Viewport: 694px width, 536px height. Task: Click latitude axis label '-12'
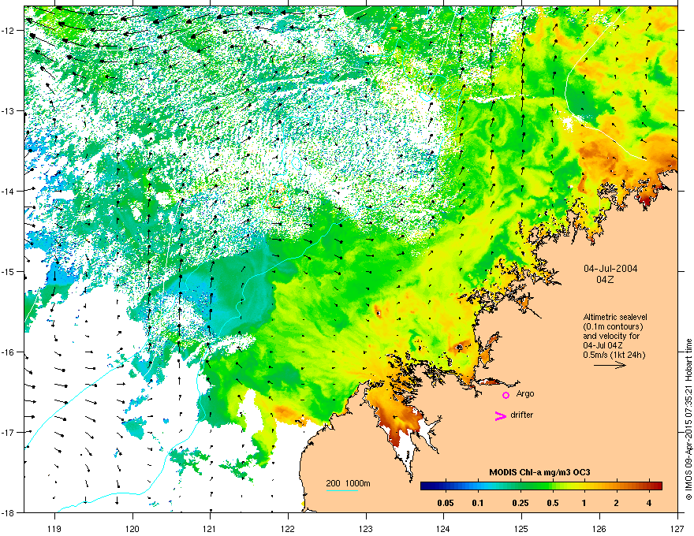(x=9, y=31)
